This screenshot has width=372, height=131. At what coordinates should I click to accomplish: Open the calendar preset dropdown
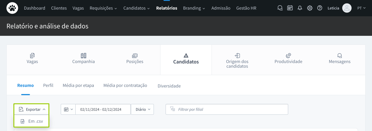(68, 109)
